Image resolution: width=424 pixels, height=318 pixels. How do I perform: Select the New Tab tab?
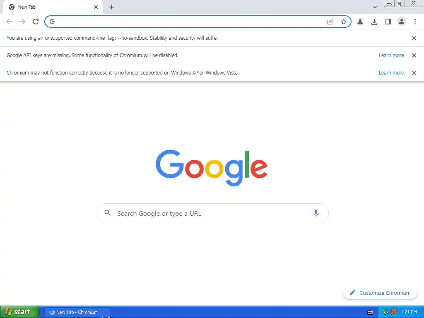51,7
